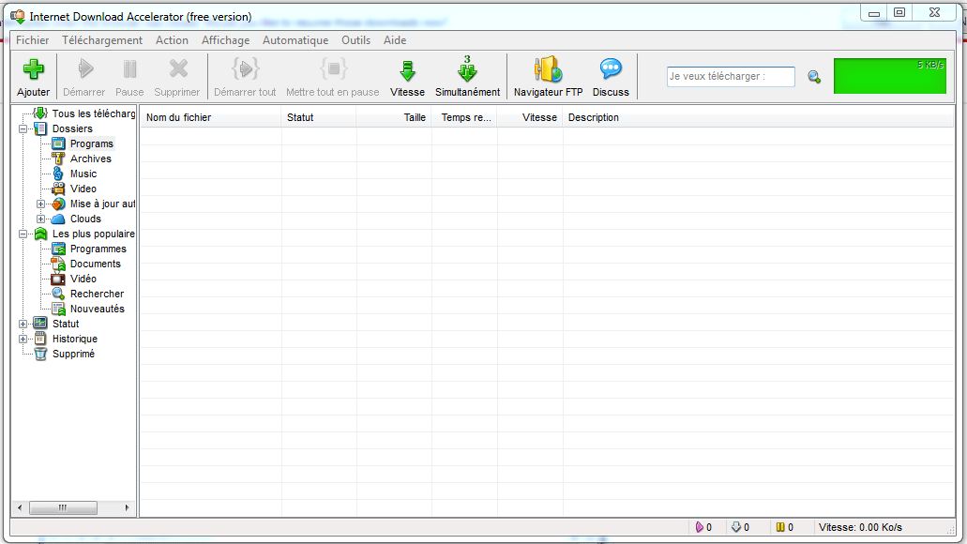Sort by Statut column header

(319, 117)
